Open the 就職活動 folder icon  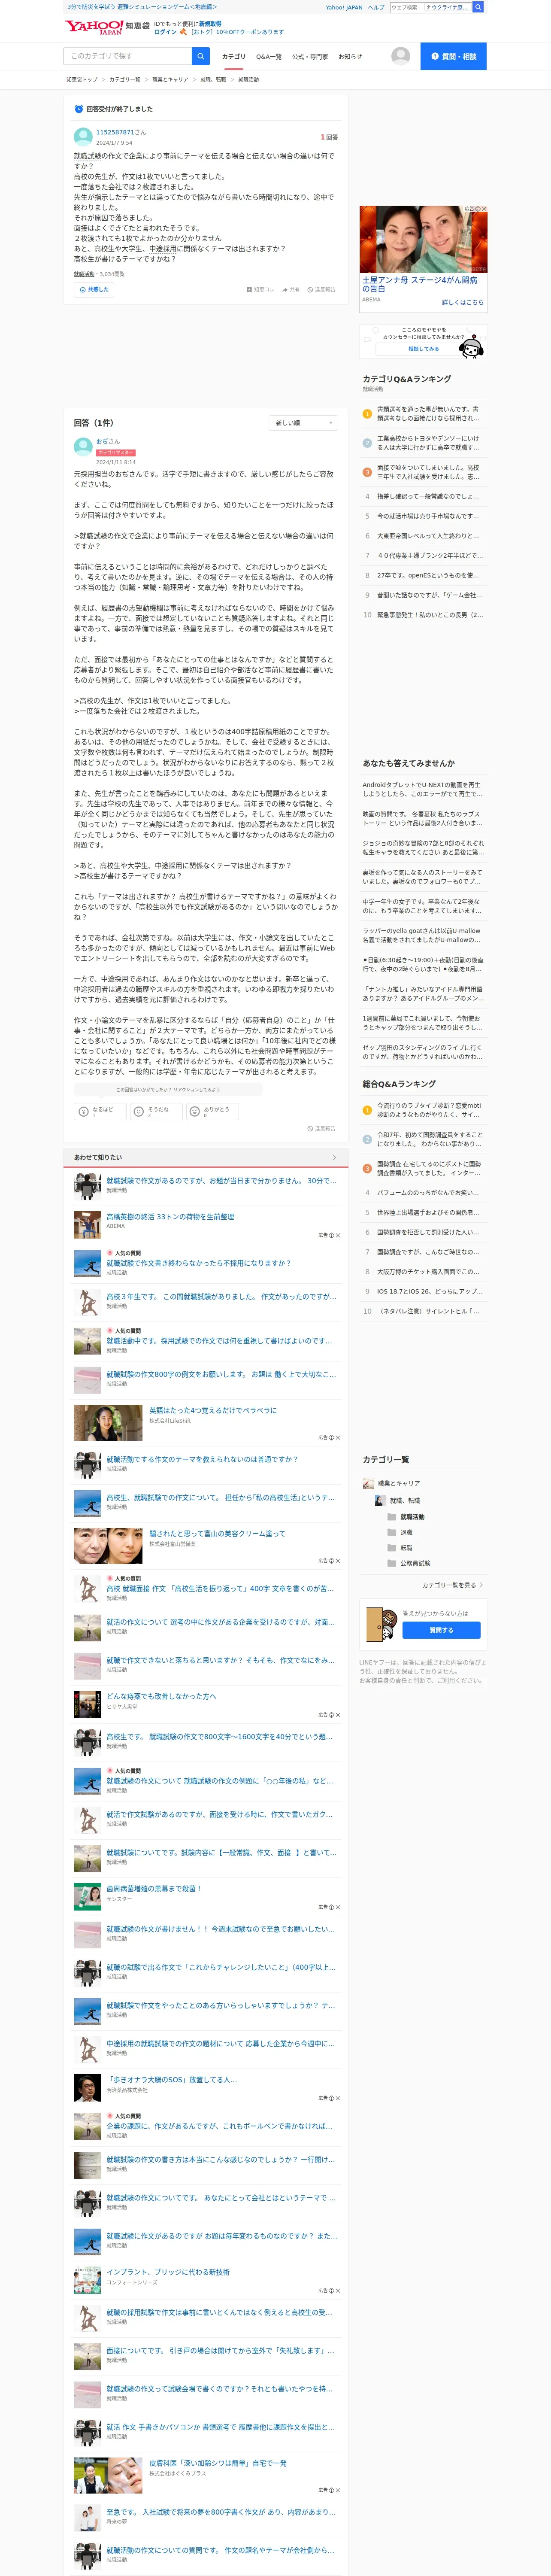pyautogui.click(x=391, y=1517)
